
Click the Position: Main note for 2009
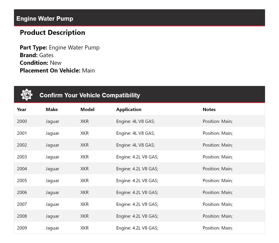[217, 228]
